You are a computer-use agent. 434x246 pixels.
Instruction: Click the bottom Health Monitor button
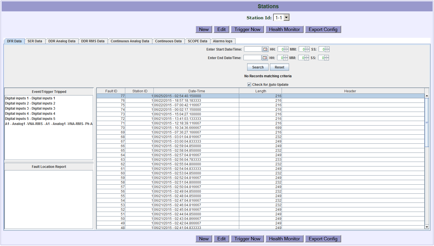point(284,239)
